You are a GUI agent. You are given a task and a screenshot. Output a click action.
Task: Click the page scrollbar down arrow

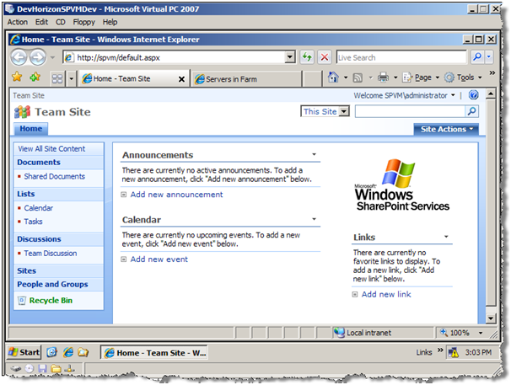[491, 318]
